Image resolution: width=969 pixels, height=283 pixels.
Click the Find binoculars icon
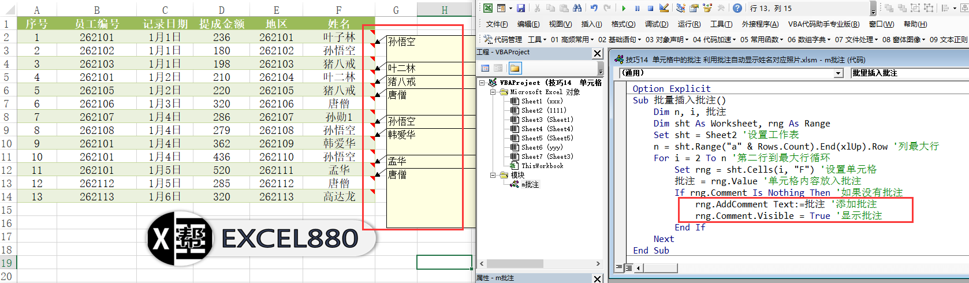pos(577,8)
